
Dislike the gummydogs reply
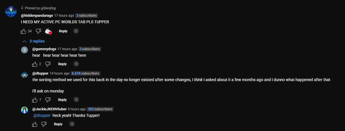point(48,64)
